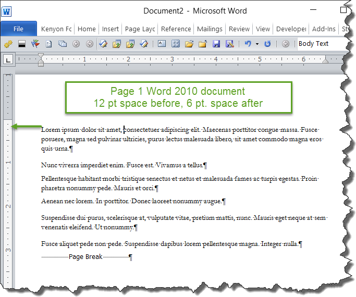Click the tab stop selector on ruler

pyautogui.click(x=8, y=60)
